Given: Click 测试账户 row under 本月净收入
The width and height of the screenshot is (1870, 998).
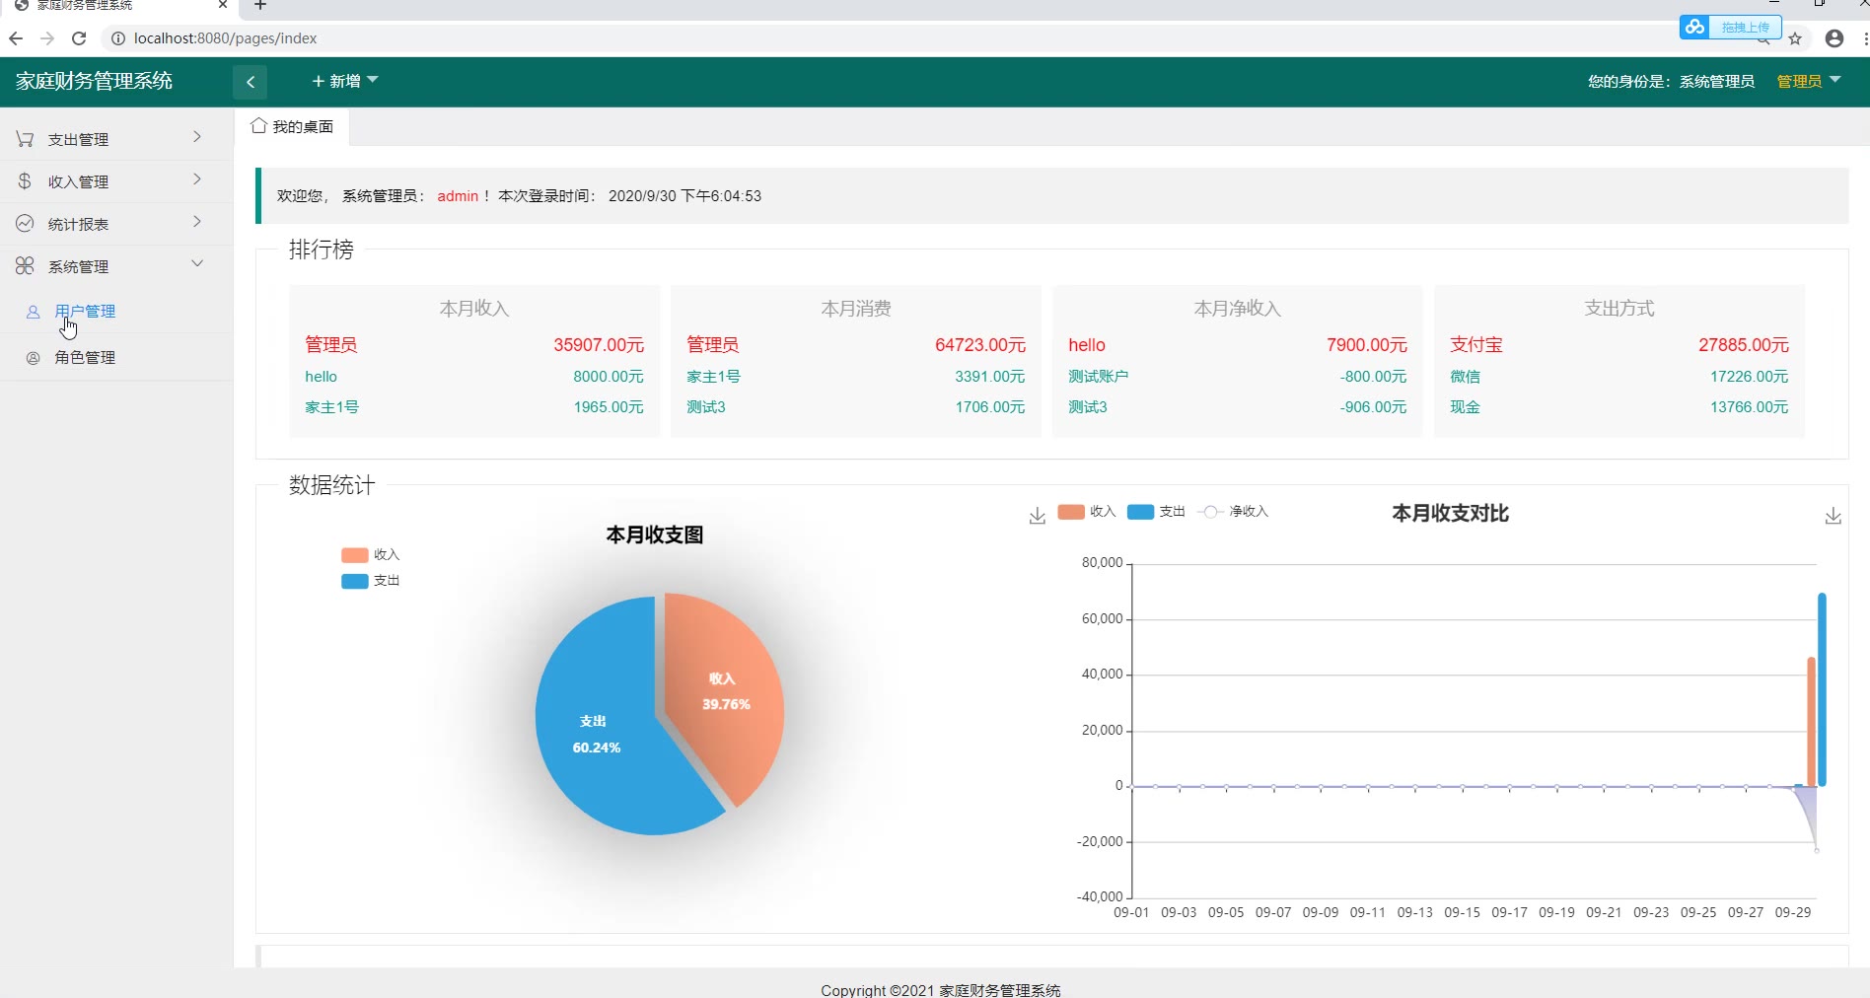Looking at the screenshot, I should [1238, 377].
